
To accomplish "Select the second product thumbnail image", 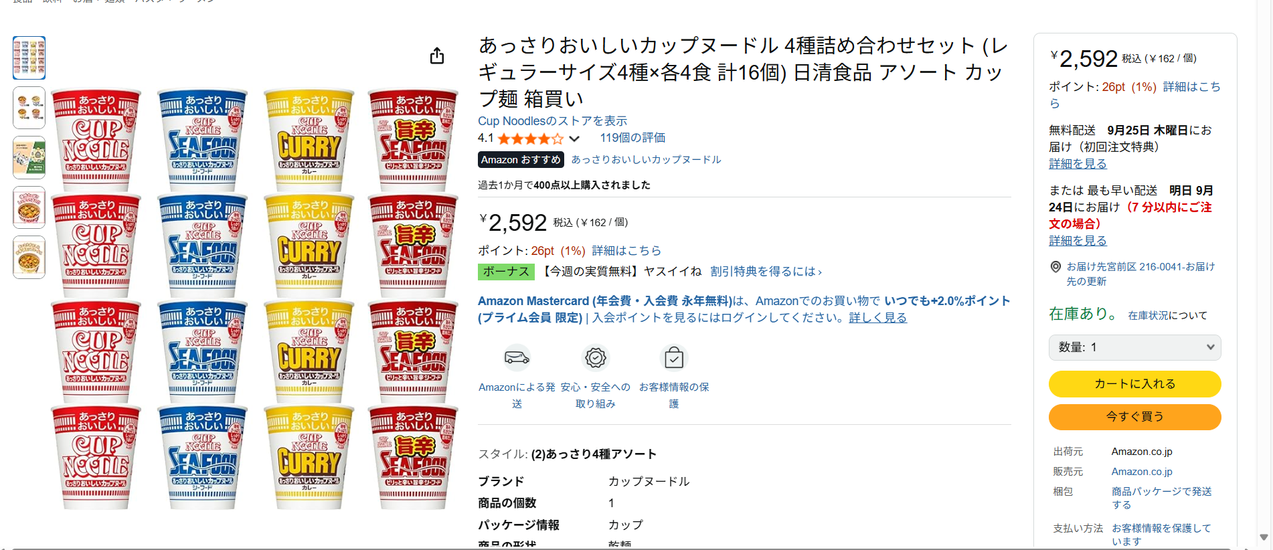I will pos(29,108).
